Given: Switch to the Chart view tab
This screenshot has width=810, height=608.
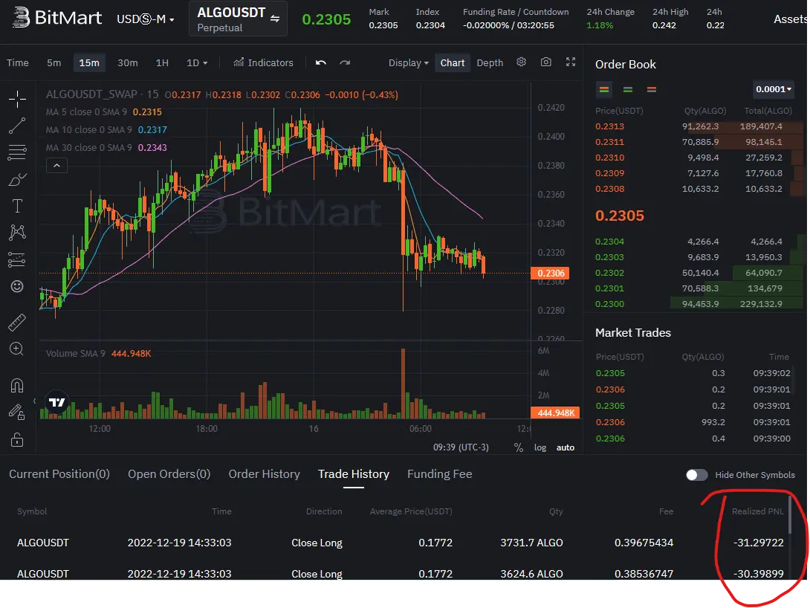Looking at the screenshot, I should [452, 62].
